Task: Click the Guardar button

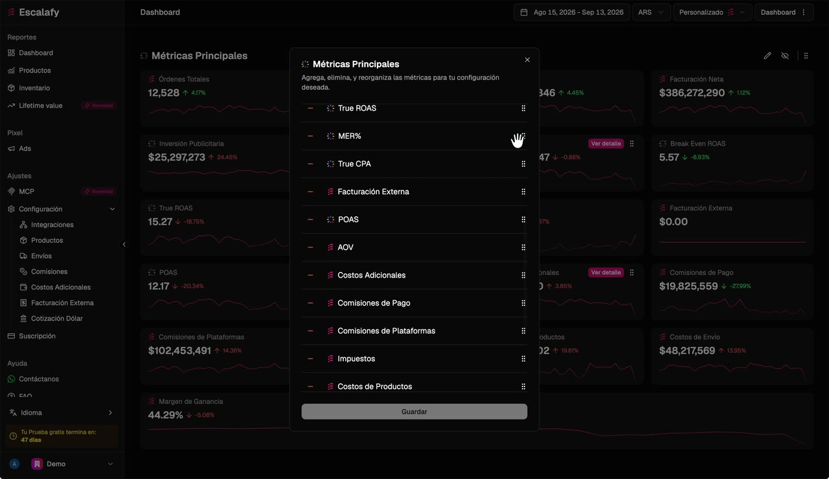Action: (414, 412)
